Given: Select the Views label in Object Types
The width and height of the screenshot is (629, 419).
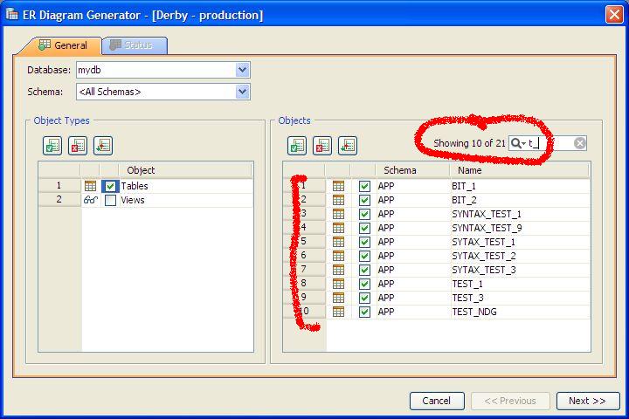Looking at the screenshot, I should coord(133,200).
